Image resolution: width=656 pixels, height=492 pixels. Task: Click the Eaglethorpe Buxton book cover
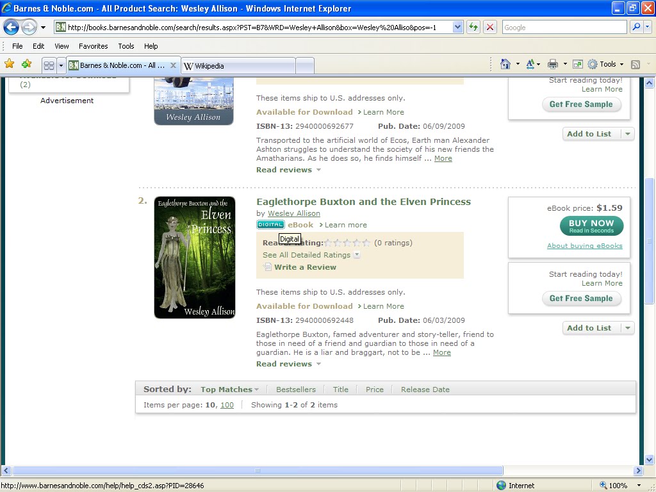point(195,258)
